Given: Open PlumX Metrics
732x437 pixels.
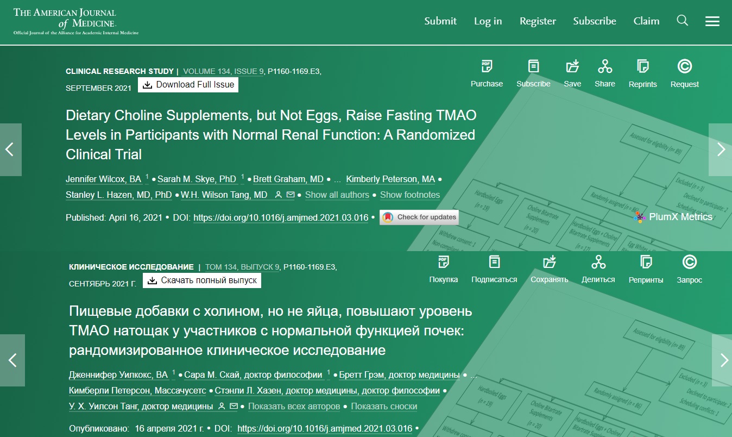Looking at the screenshot, I should coord(673,217).
